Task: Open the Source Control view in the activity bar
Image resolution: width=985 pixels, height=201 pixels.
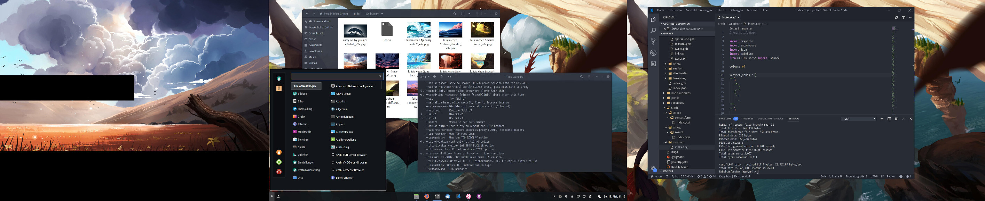Action: click(653, 41)
